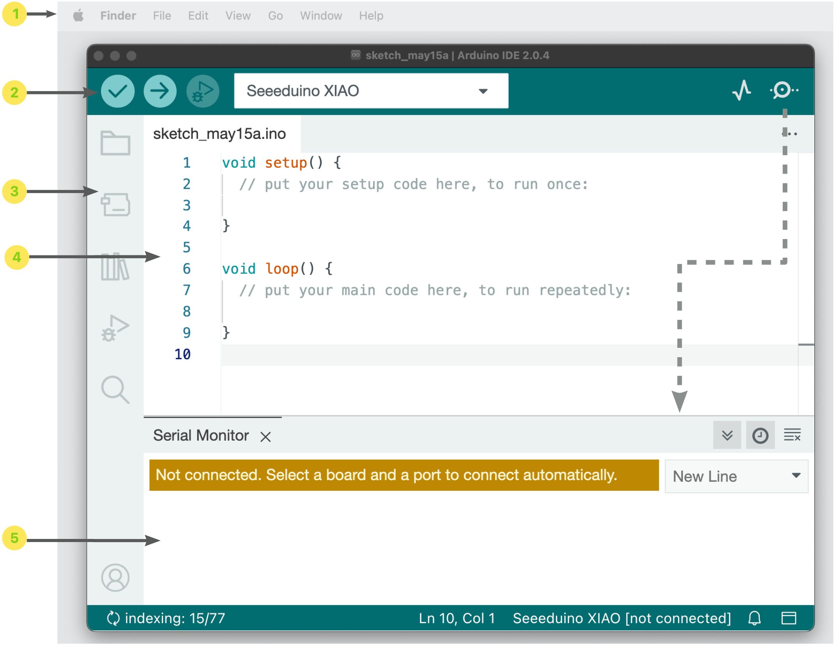Viewport: 835px width, 645px height.
Task: Click the Verify checkmark button
Action: pos(118,91)
